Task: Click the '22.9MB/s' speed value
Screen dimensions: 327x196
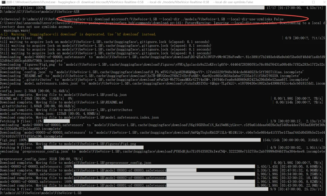Action: (313, 185)
